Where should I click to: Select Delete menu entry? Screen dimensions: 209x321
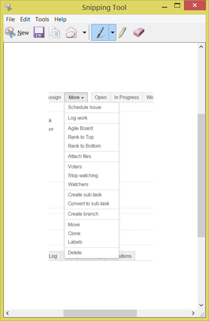(x=92, y=252)
